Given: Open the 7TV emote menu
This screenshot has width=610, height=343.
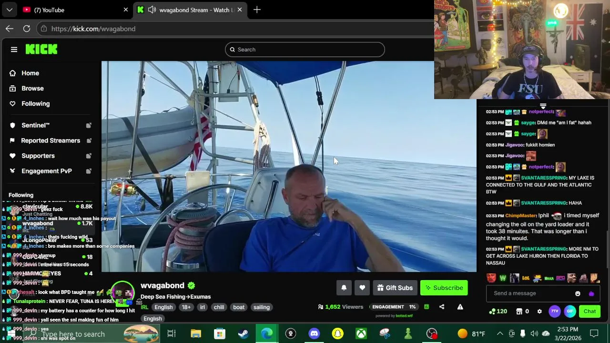Looking at the screenshot, I should pos(554,312).
